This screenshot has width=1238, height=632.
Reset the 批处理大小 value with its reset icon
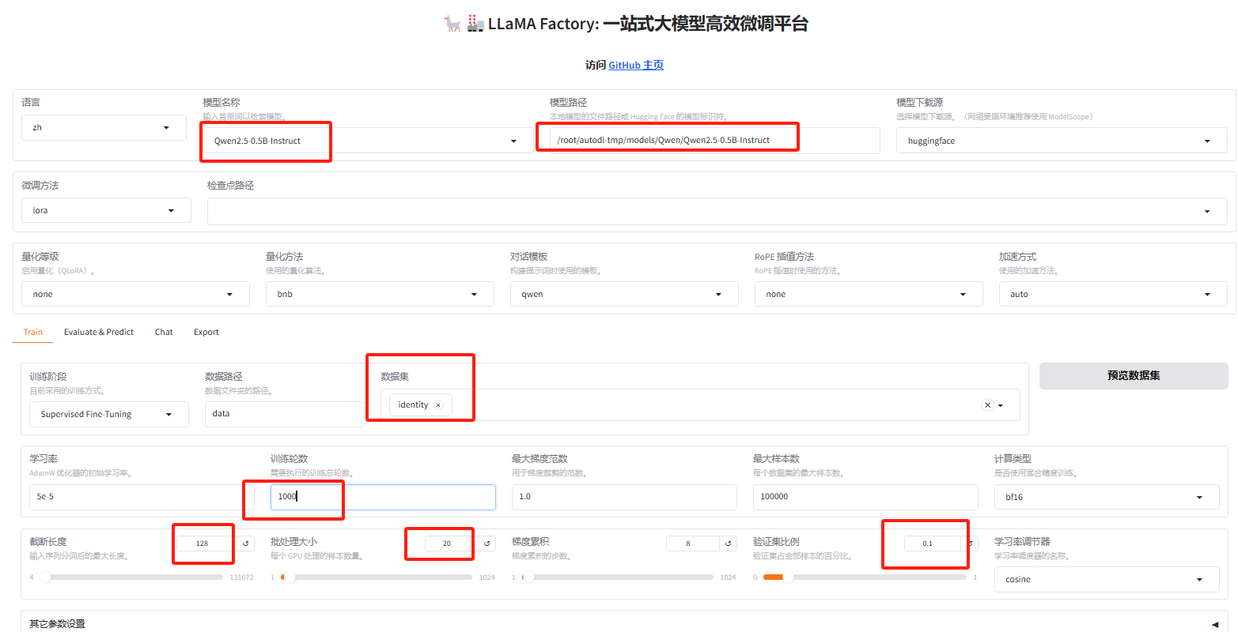[x=487, y=544]
